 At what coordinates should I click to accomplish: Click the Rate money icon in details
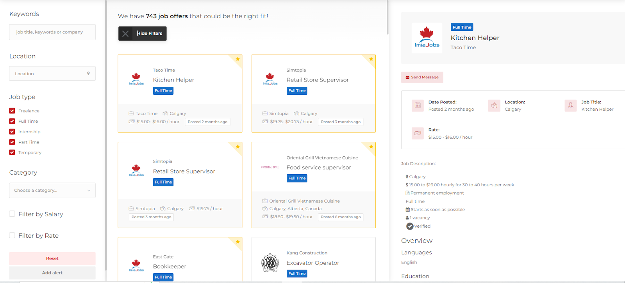pyautogui.click(x=418, y=133)
